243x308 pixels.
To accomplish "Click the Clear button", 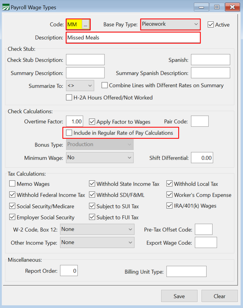I will click(219, 296).
